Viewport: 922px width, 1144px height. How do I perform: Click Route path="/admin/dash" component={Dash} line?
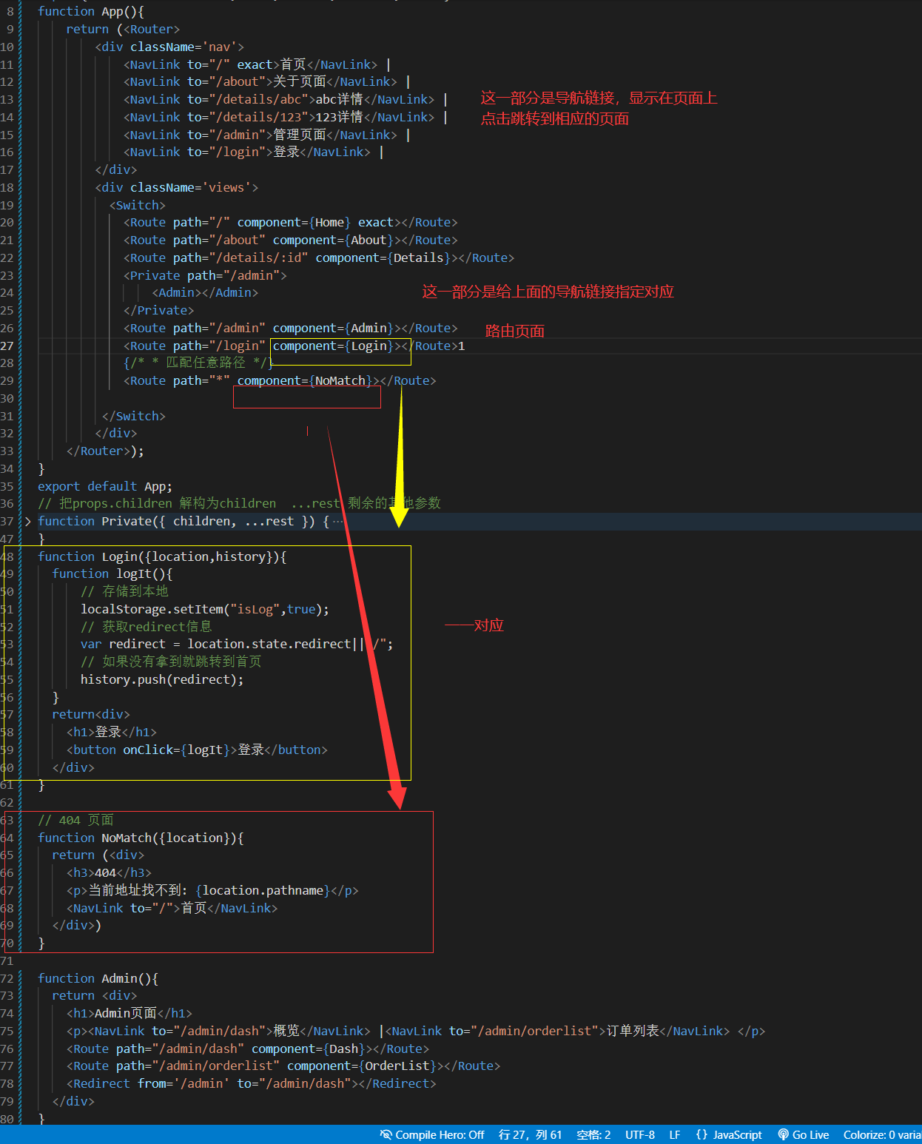[248, 1049]
